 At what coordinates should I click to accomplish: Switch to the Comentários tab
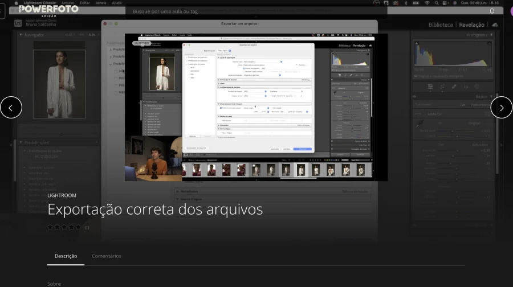(107, 256)
